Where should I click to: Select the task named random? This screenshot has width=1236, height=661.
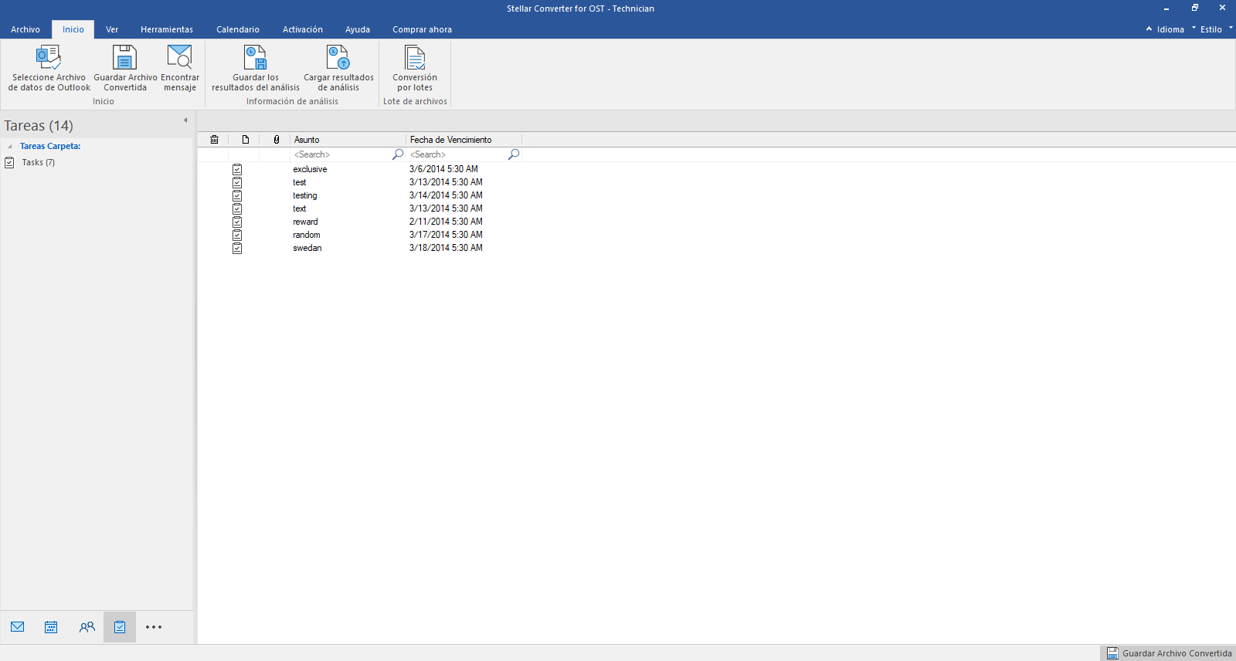click(x=307, y=235)
